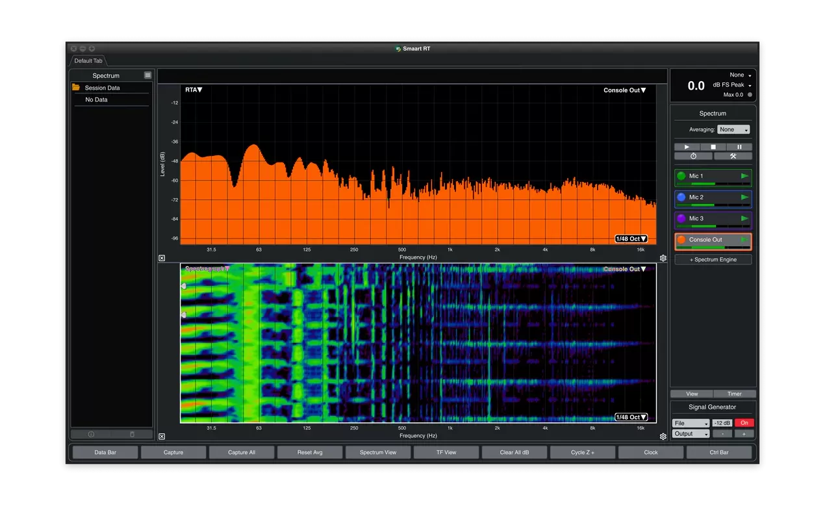The width and height of the screenshot is (825, 510).
Task: Select the Default Tab
Action: click(x=88, y=61)
